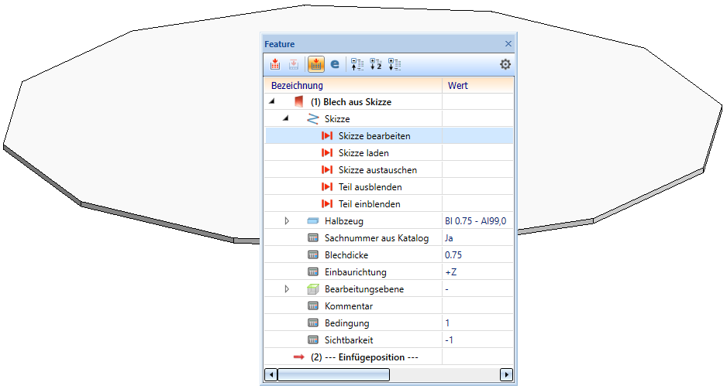Expand the Halbzeug node
The image size is (727, 389).
(x=287, y=221)
